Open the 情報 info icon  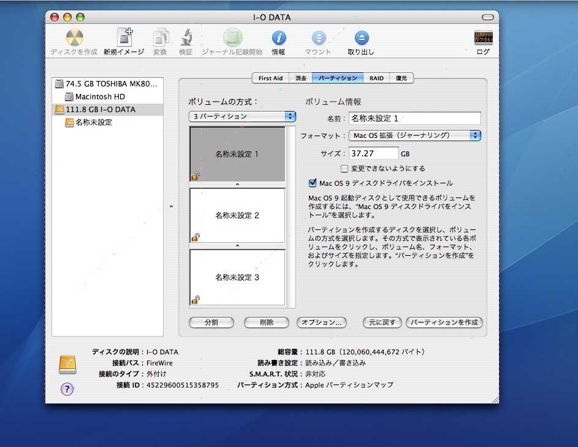279,37
